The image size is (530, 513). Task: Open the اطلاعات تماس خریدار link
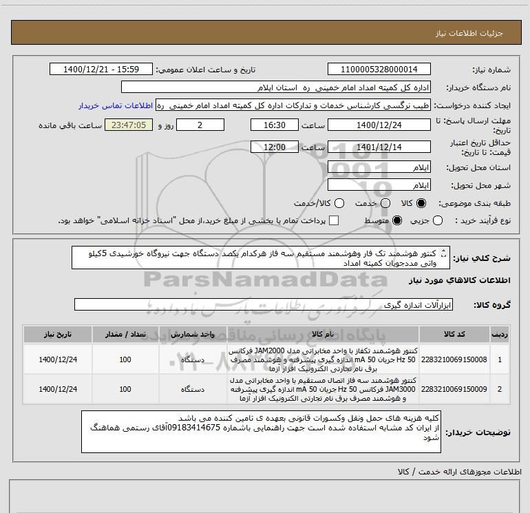[116, 105]
